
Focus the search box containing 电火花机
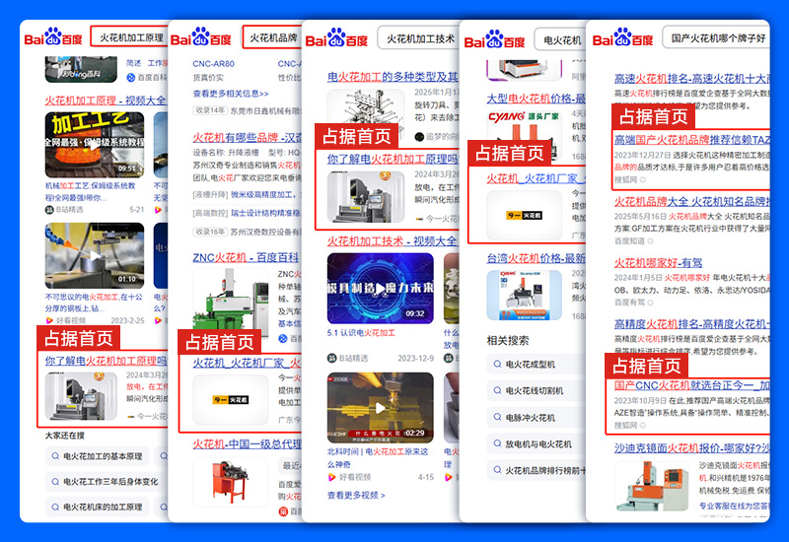[560, 39]
